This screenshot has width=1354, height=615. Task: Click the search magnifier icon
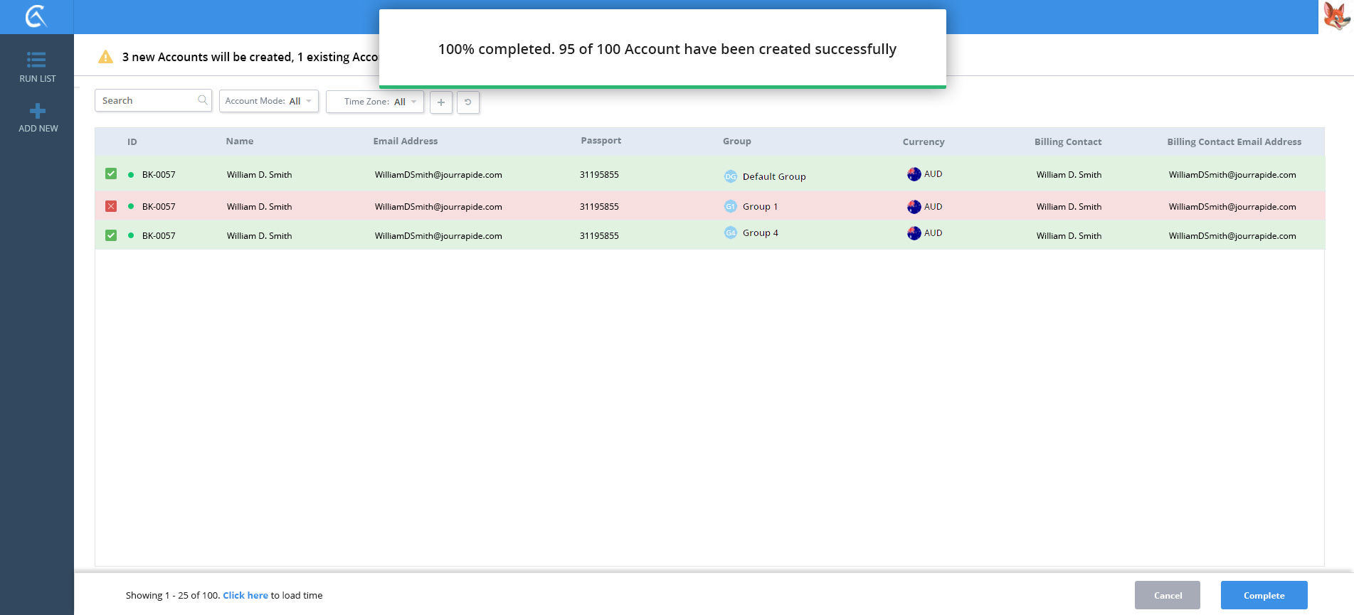click(x=203, y=100)
